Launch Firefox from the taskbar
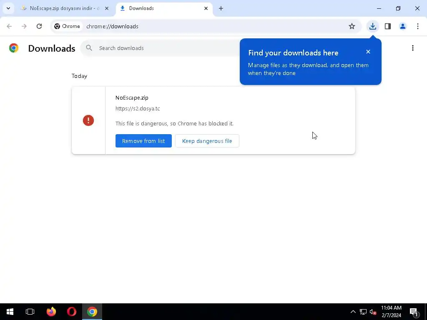The height and width of the screenshot is (320, 427). pos(51,312)
